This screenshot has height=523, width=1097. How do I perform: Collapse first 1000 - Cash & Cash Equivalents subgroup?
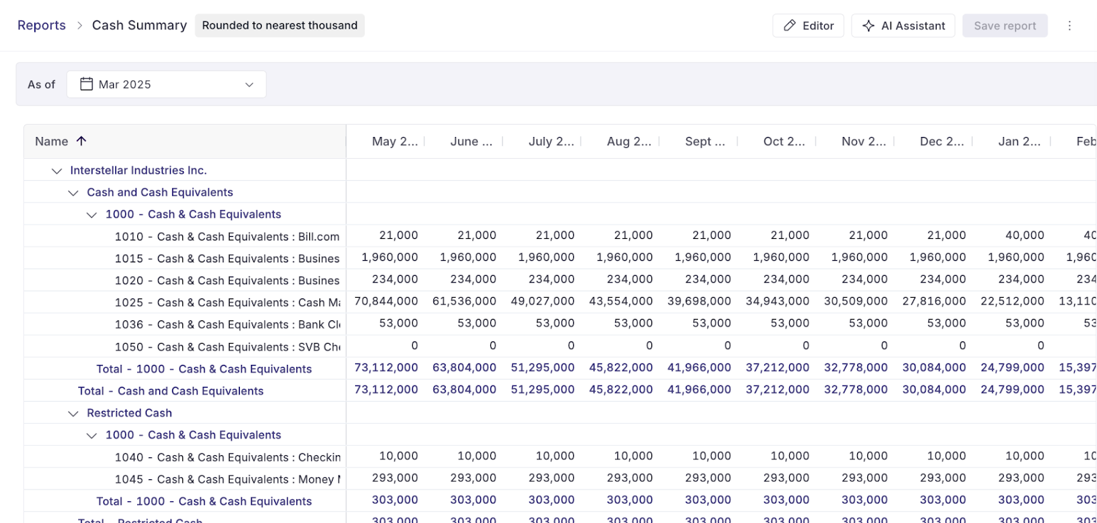(x=91, y=215)
